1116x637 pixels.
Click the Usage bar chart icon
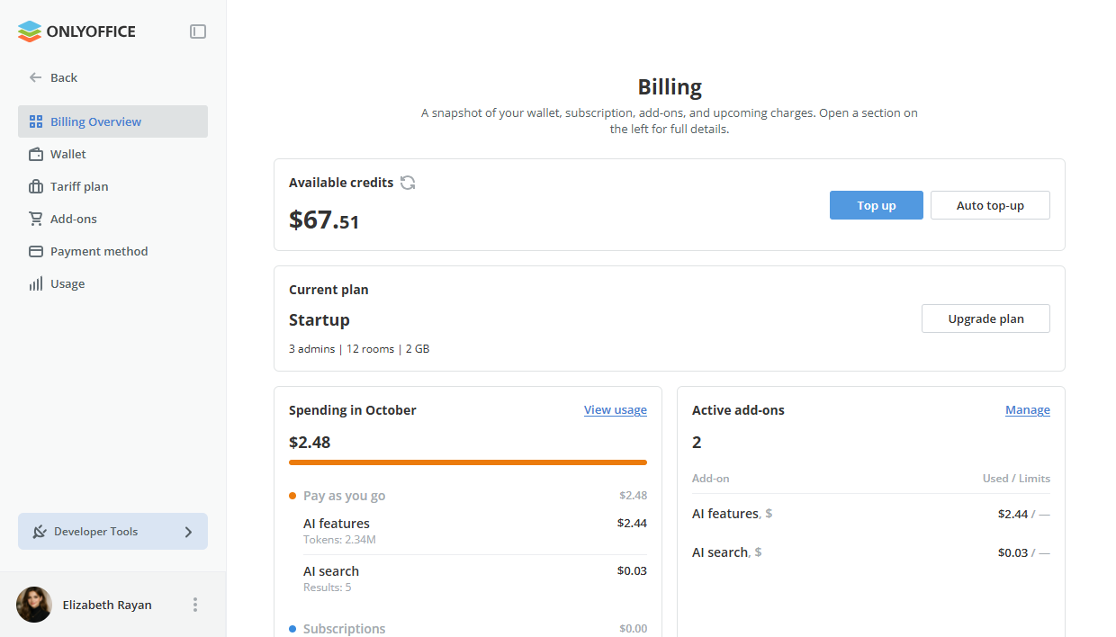tap(36, 283)
